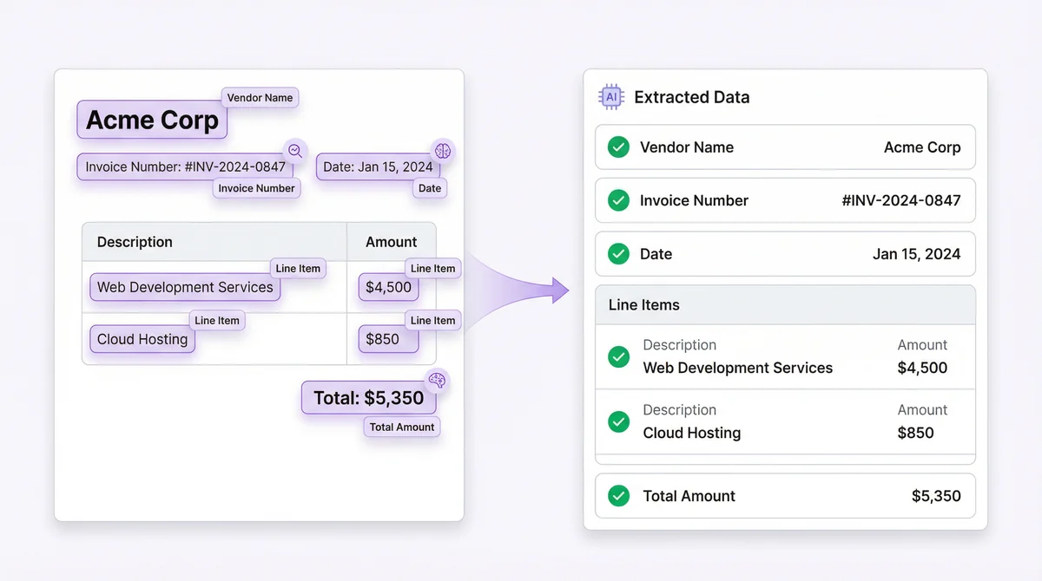Image resolution: width=1042 pixels, height=581 pixels.
Task: Click the AI chip icon beside Extracted Data
Action: pos(611,97)
